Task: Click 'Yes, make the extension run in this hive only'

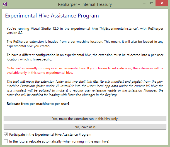Action: pyautogui.click(x=85, y=118)
